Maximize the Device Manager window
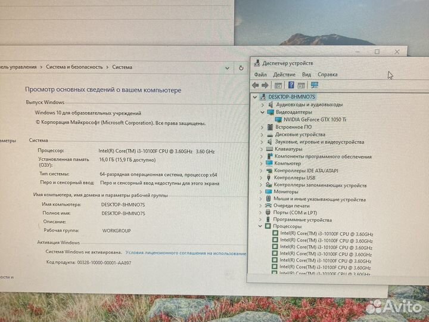Image resolution: width=429 pixels, height=322 pixels. (377, 52)
